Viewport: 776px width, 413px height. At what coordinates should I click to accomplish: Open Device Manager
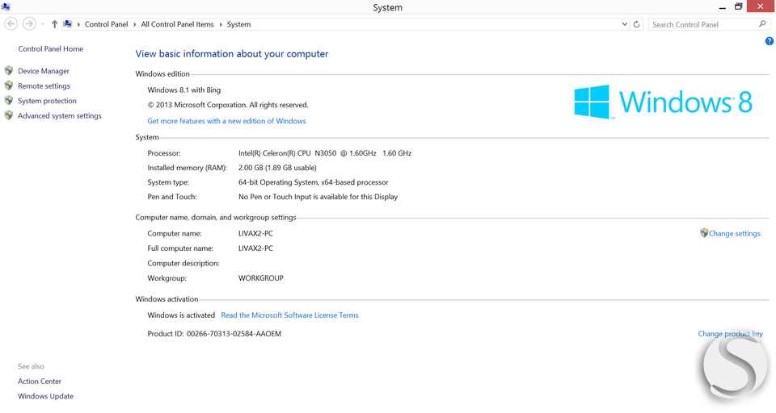pos(44,71)
